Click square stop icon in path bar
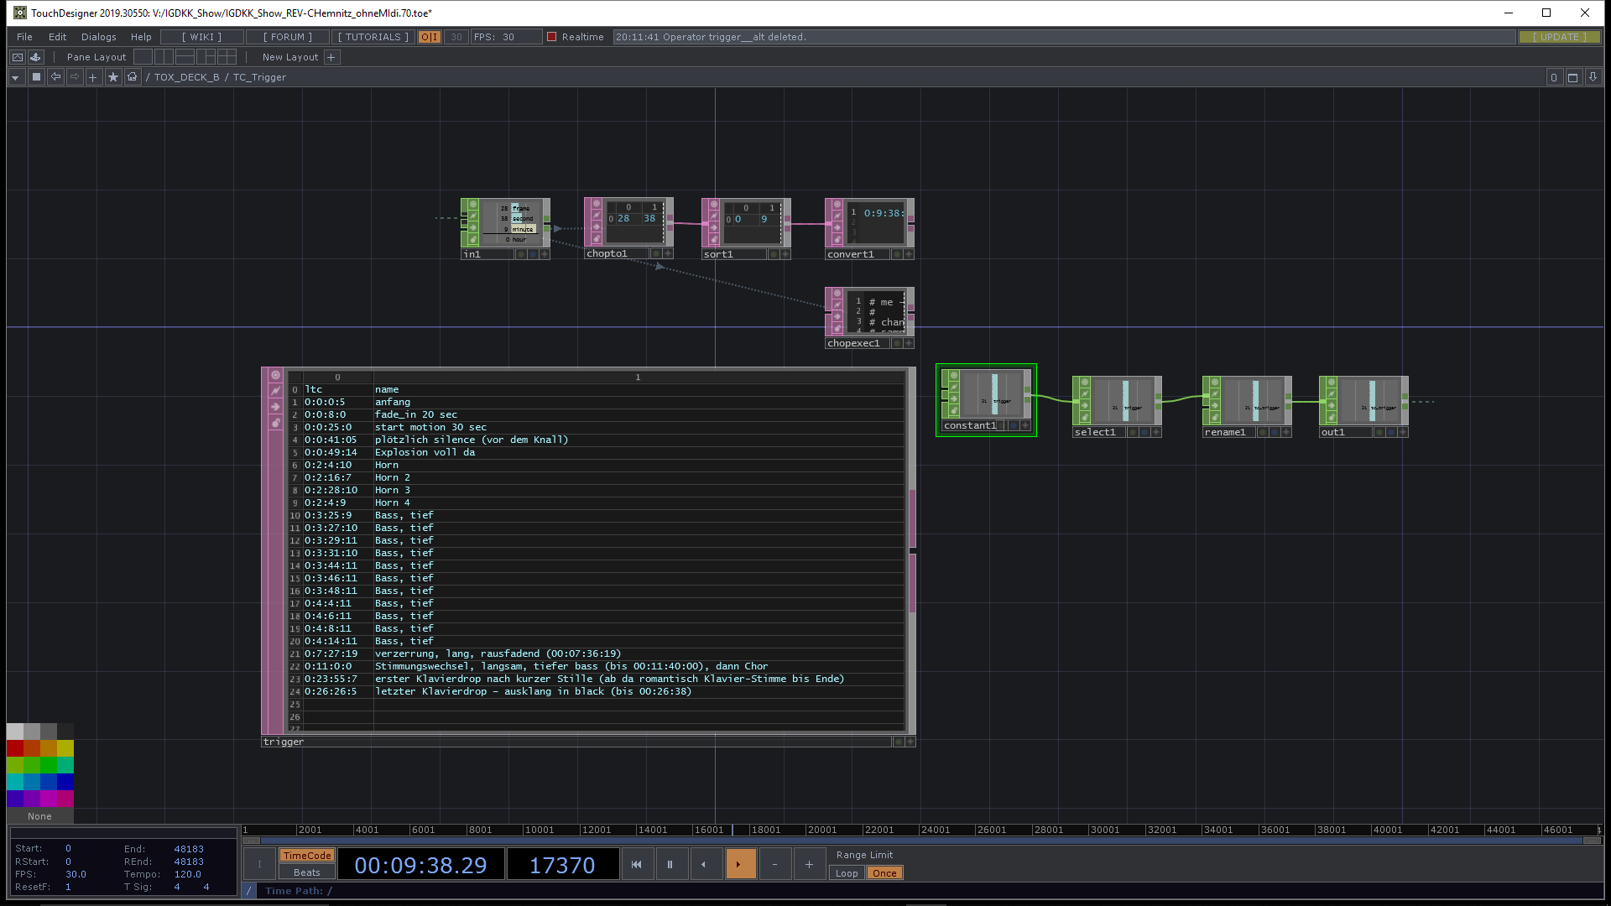This screenshot has width=1611, height=906. coord(36,77)
